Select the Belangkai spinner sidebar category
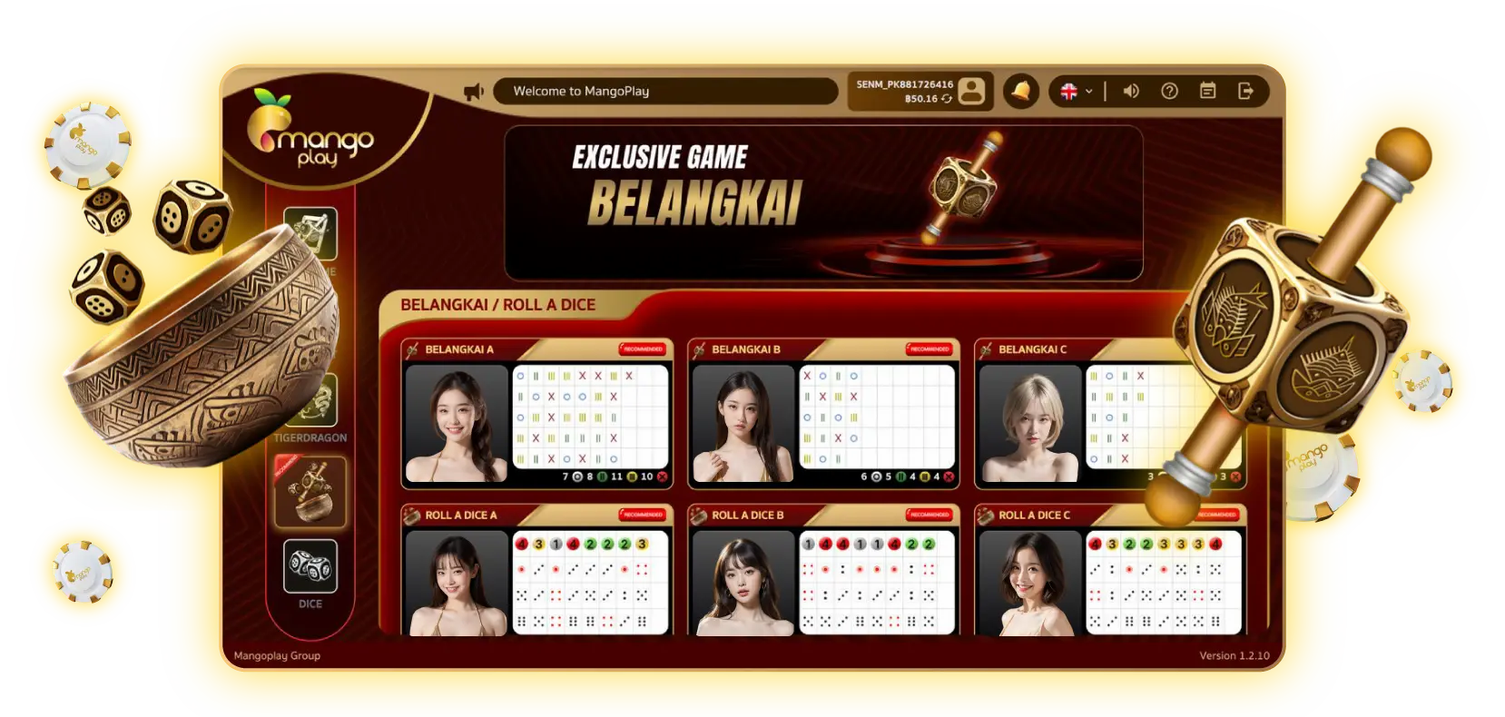The width and height of the screenshot is (1505, 717). [x=310, y=491]
